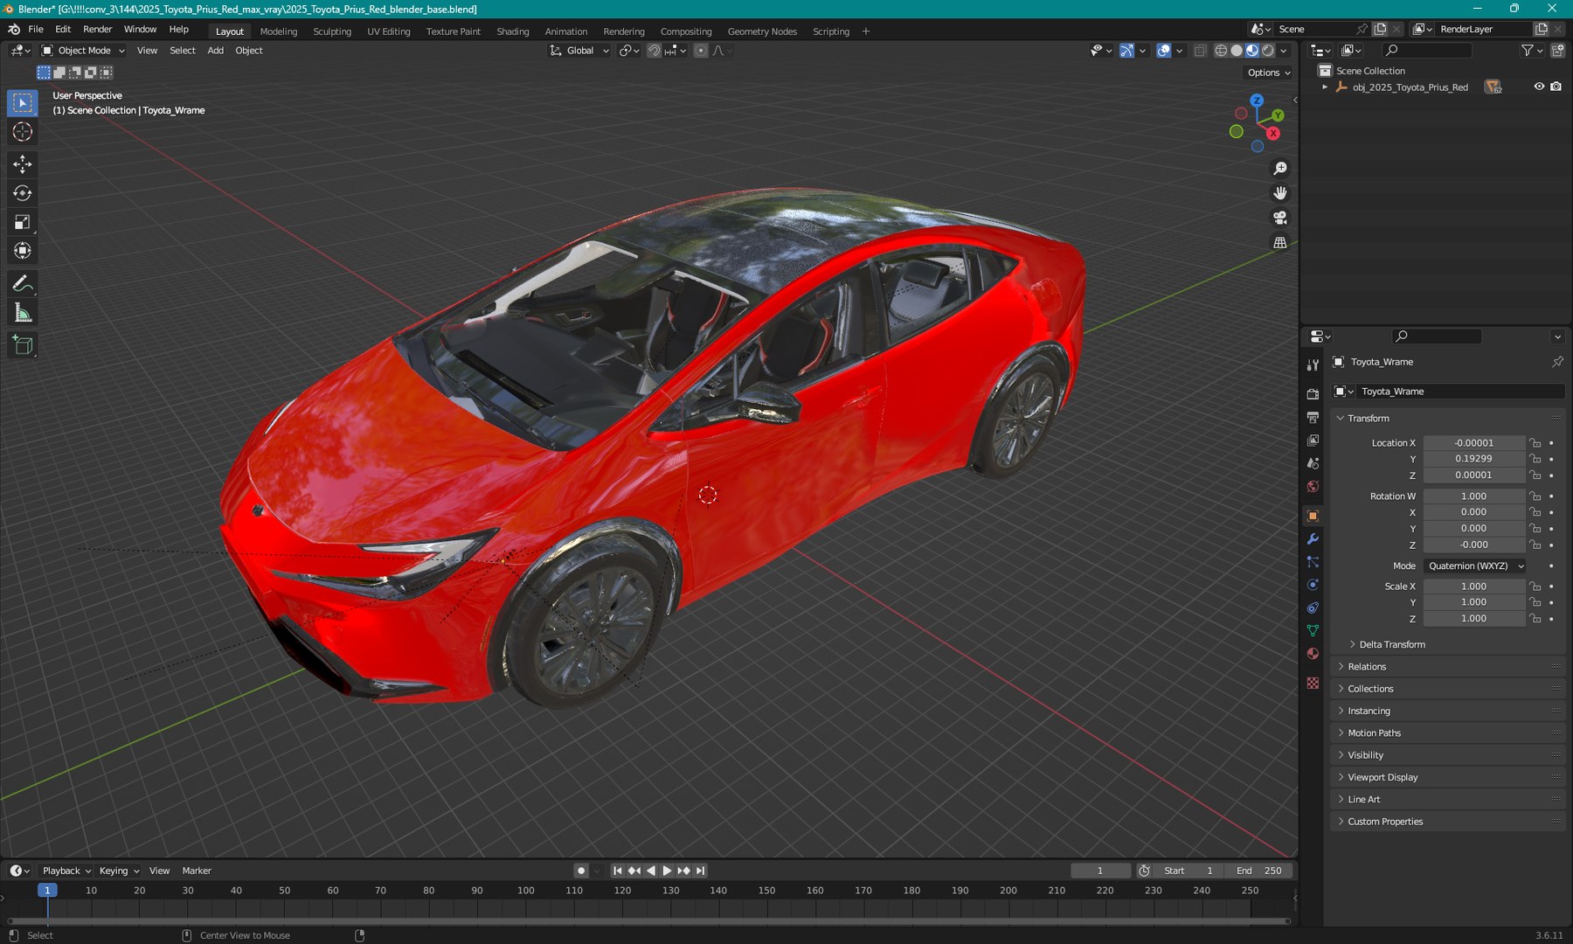1573x944 pixels.
Task: Hide obj_2025_Toyota_Prius_Red in viewport via eye icon
Action: 1539,87
